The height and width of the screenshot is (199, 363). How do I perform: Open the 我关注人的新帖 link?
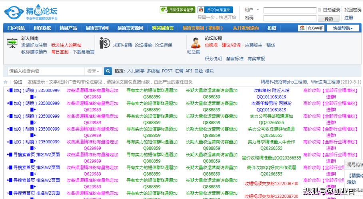pyautogui.click(x=66, y=45)
